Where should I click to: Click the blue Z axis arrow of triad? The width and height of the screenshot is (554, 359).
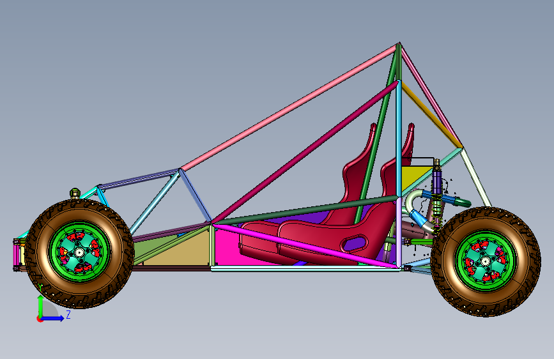53,318
